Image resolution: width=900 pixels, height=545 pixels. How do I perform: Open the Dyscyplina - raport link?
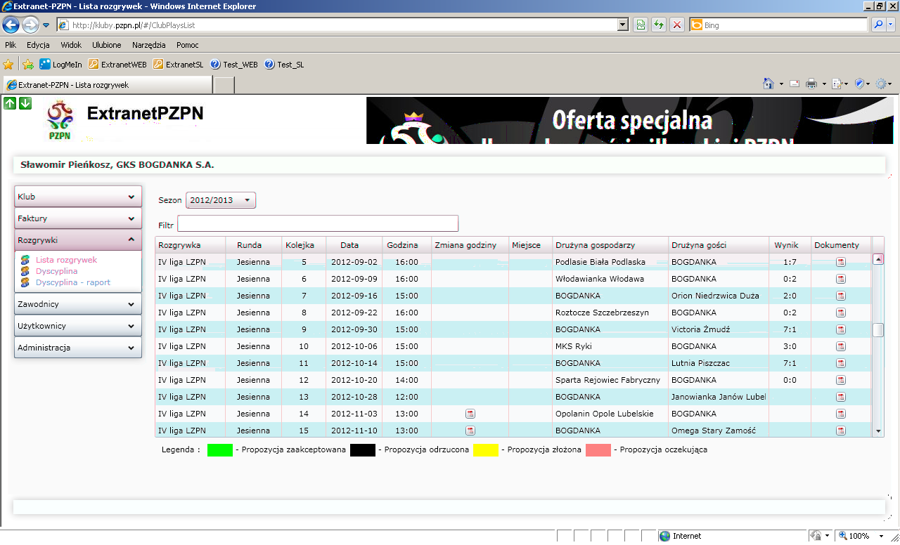click(73, 282)
